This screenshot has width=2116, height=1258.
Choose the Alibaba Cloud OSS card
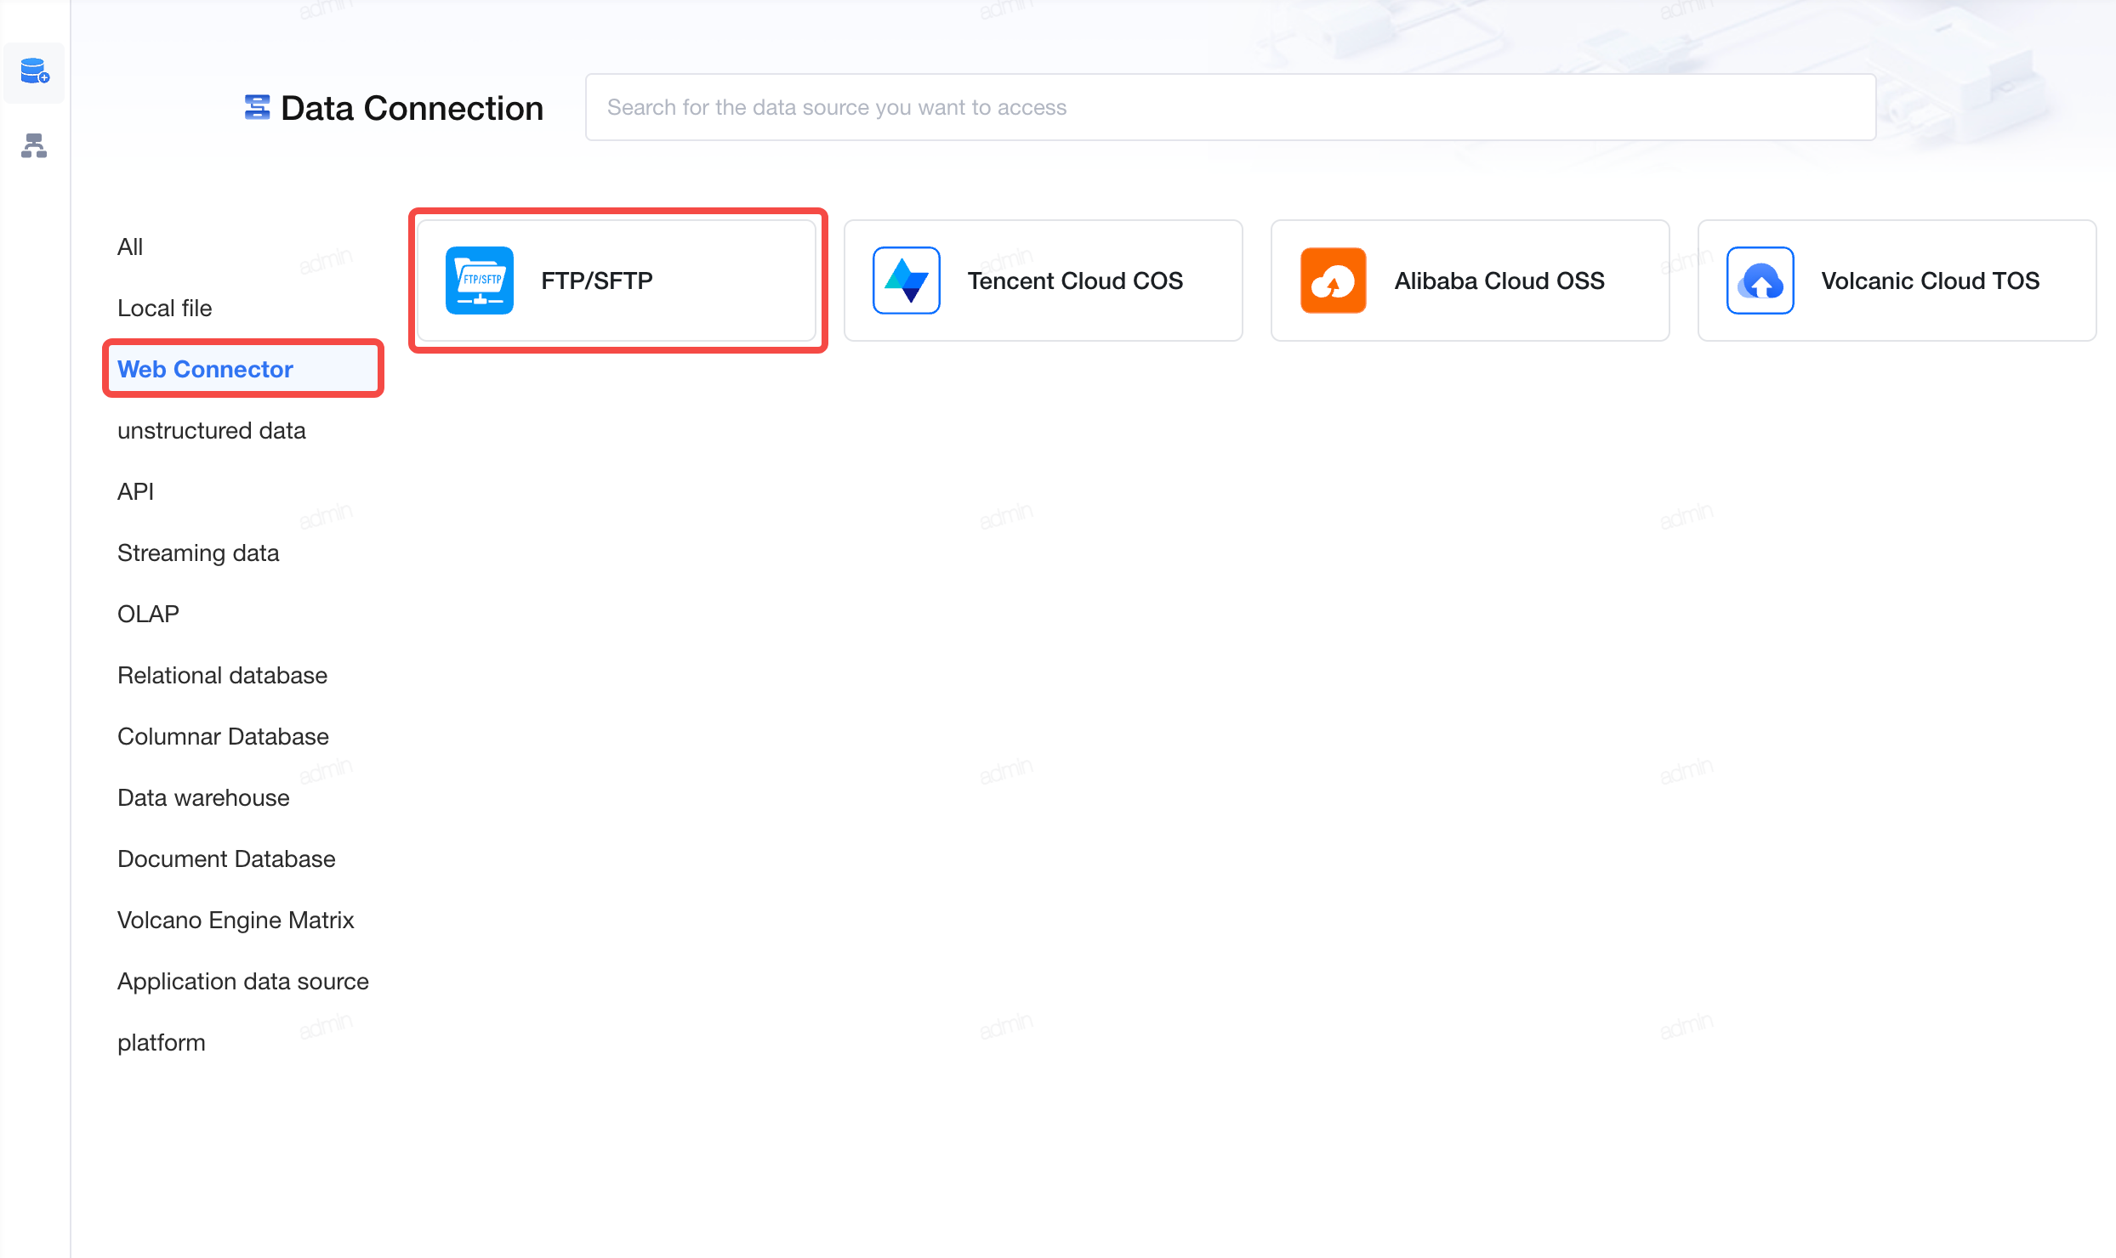pyautogui.click(x=1470, y=280)
